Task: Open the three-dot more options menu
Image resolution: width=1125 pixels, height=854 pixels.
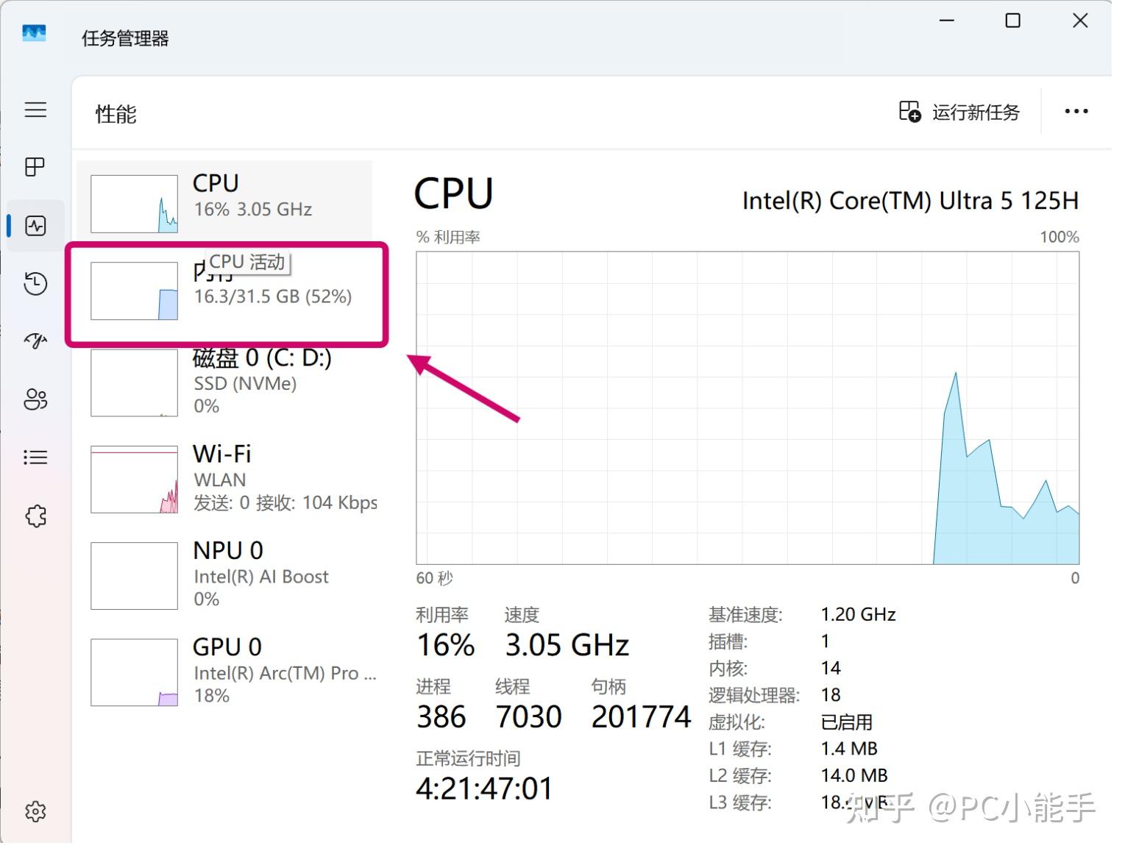Action: pyautogui.click(x=1076, y=112)
